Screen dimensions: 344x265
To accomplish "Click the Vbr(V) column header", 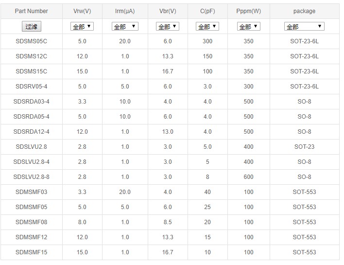I will coord(168,11).
